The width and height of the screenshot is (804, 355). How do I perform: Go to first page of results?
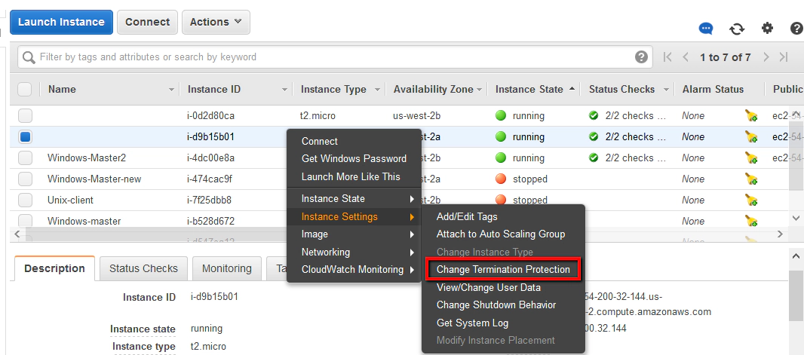pos(667,57)
